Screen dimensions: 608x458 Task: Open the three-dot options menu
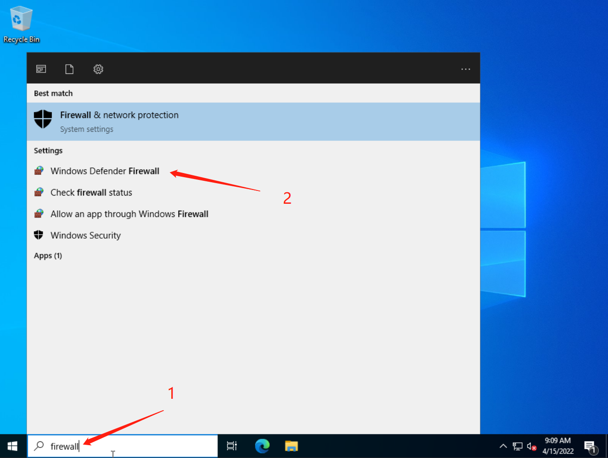pos(466,69)
